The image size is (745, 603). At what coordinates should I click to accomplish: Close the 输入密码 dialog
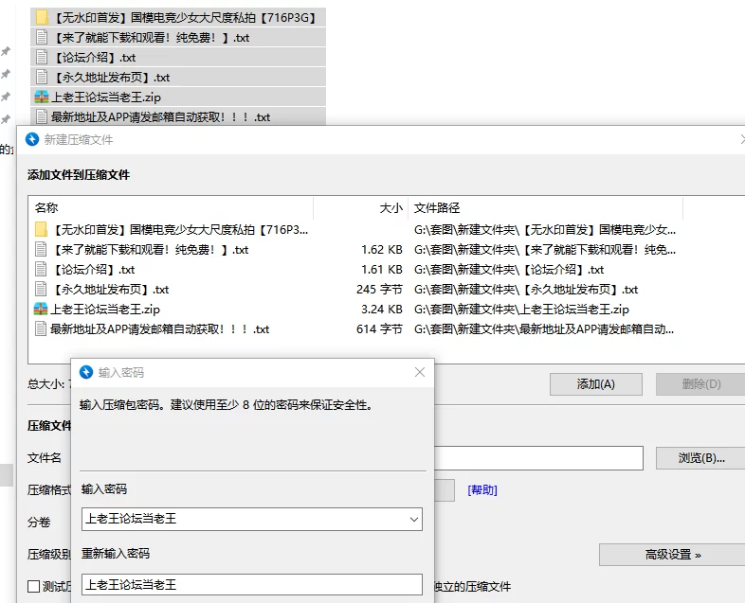tap(420, 373)
